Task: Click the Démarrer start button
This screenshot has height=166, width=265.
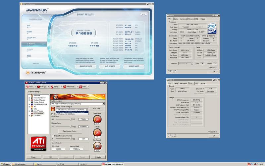Action: click(x=6, y=164)
